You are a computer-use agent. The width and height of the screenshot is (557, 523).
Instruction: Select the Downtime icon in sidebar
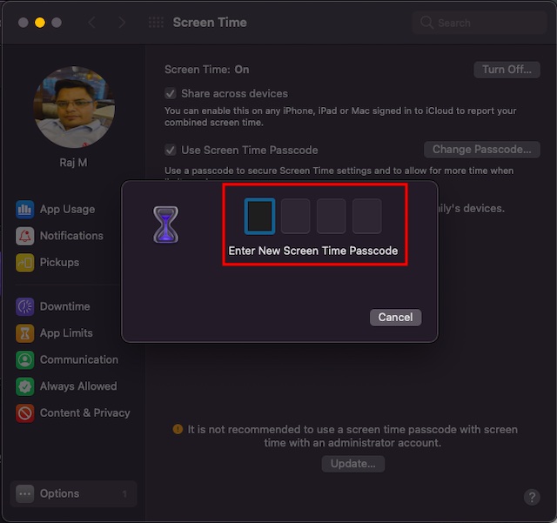[25, 306]
